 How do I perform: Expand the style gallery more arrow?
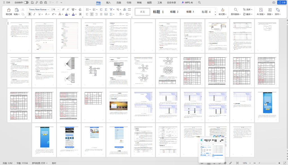[215, 15]
